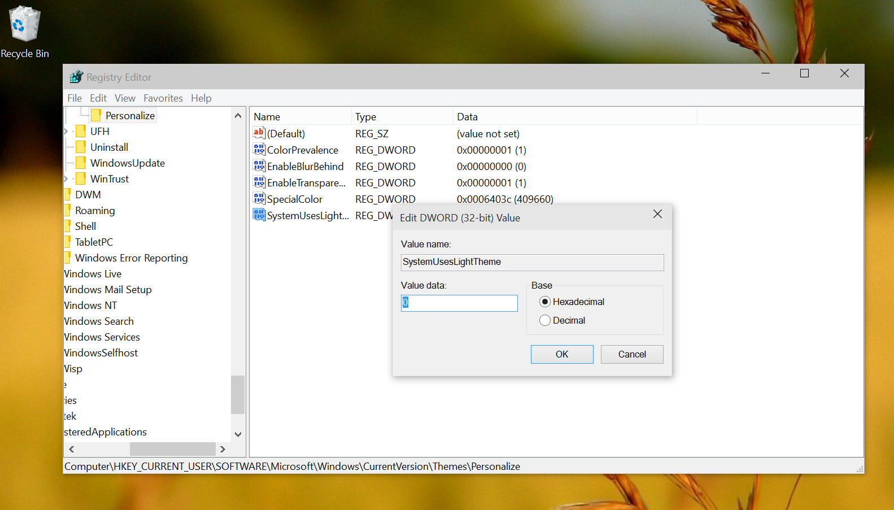Click the Personalize folder icon
This screenshot has width=894, height=510.
click(96, 115)
